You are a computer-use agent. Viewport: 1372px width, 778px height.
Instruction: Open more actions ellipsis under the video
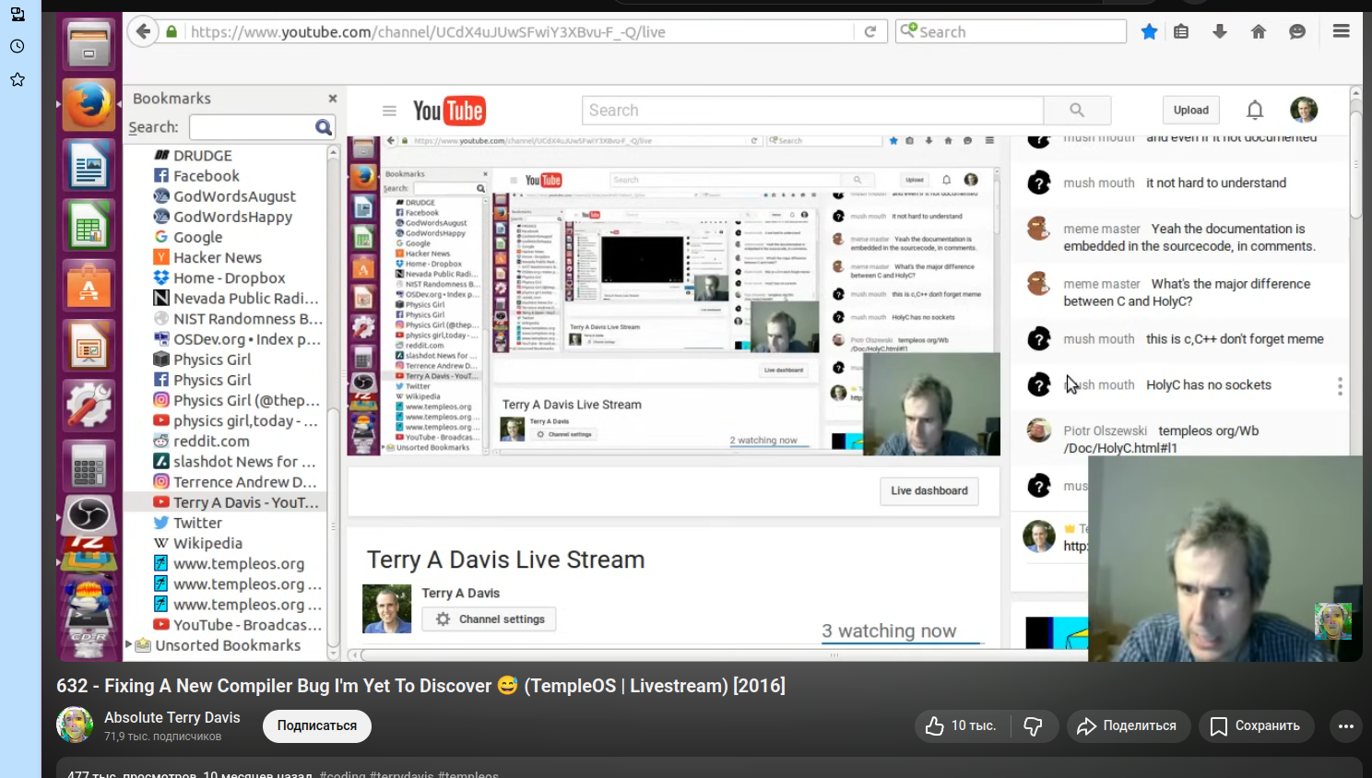point(1346,726)
